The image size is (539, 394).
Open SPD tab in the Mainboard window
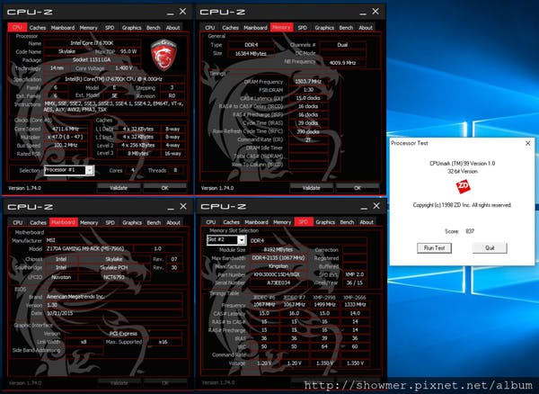(110, 222)
